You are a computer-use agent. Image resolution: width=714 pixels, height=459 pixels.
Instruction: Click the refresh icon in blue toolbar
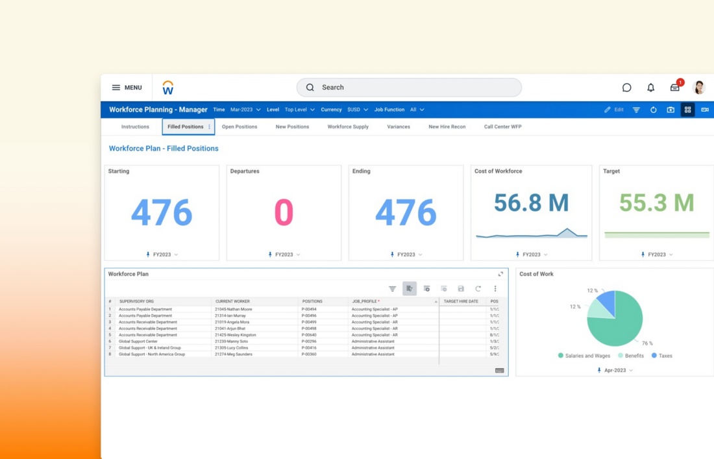click(x=654, y=110)
